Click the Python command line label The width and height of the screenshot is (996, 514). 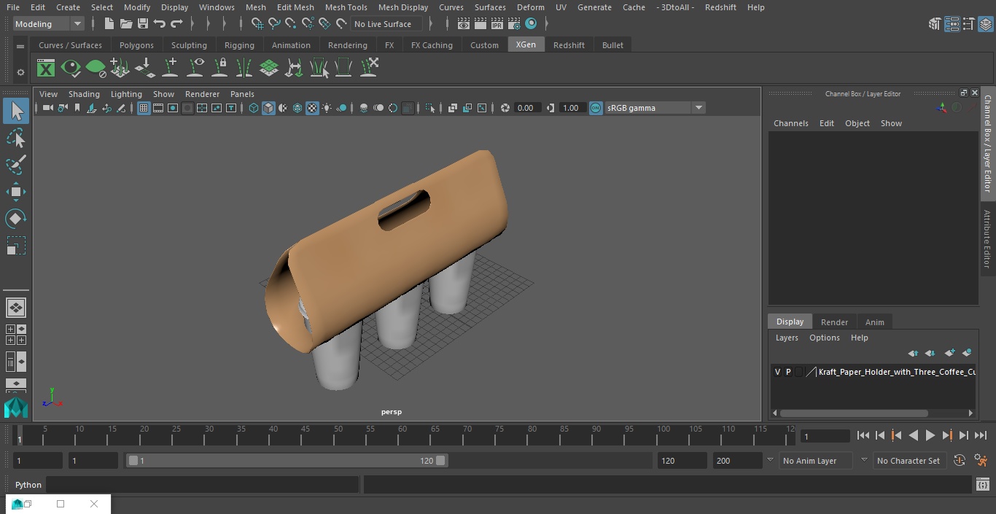click(x=28, y=485)
